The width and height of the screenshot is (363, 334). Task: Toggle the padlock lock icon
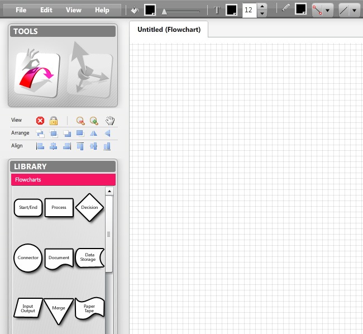[54, 121]
